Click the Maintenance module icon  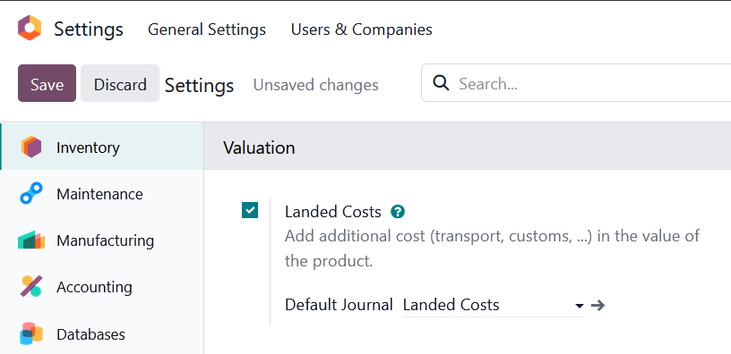31,193
